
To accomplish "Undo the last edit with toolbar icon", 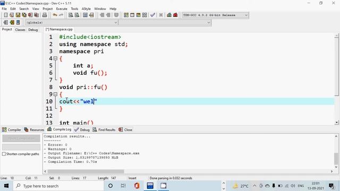I will 55,15.
